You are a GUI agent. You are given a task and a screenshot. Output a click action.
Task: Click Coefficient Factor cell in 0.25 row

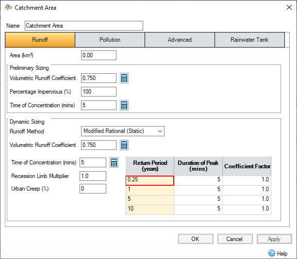[247, 180]
